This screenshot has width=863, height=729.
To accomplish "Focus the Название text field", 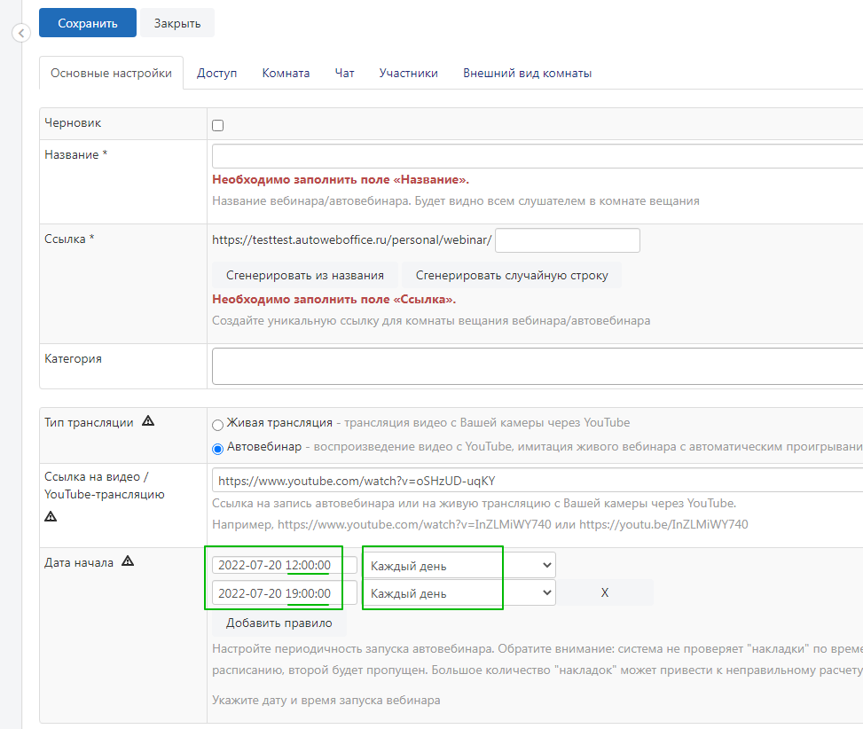I will click(537, 156).
